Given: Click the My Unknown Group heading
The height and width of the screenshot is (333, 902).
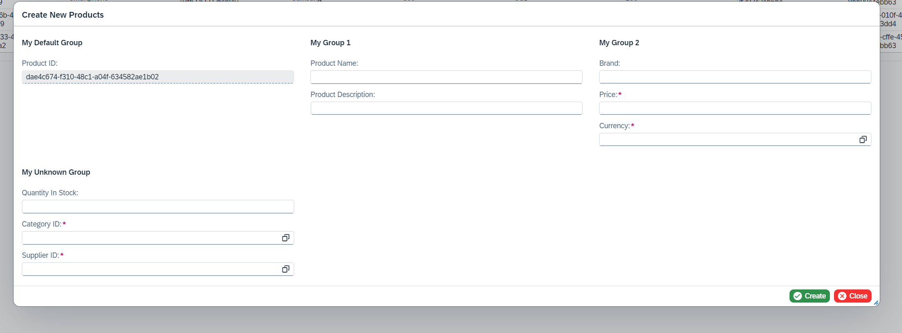Looking at the screenshot, I should pos(56,172).
